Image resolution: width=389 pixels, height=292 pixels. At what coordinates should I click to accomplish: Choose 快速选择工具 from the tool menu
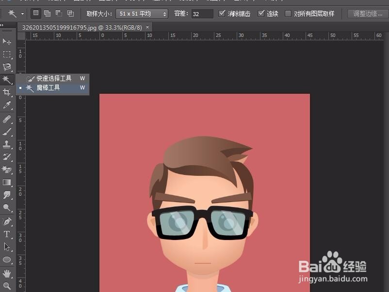pos(53,78)
